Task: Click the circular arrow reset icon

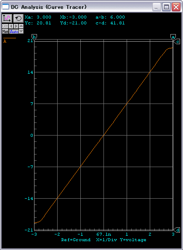Action: (19, 19)
